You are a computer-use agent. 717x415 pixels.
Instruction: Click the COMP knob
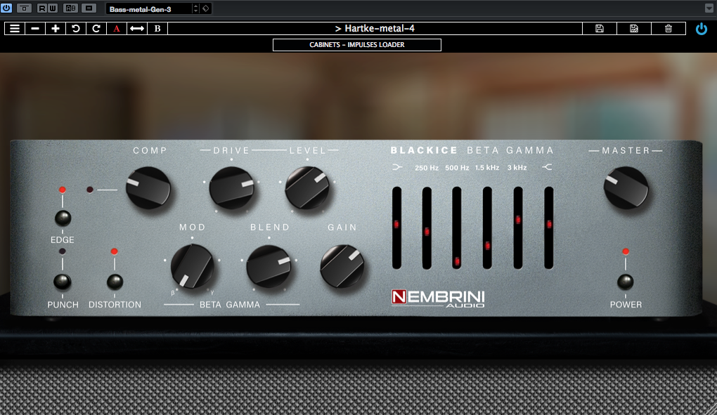pos(148,188)
